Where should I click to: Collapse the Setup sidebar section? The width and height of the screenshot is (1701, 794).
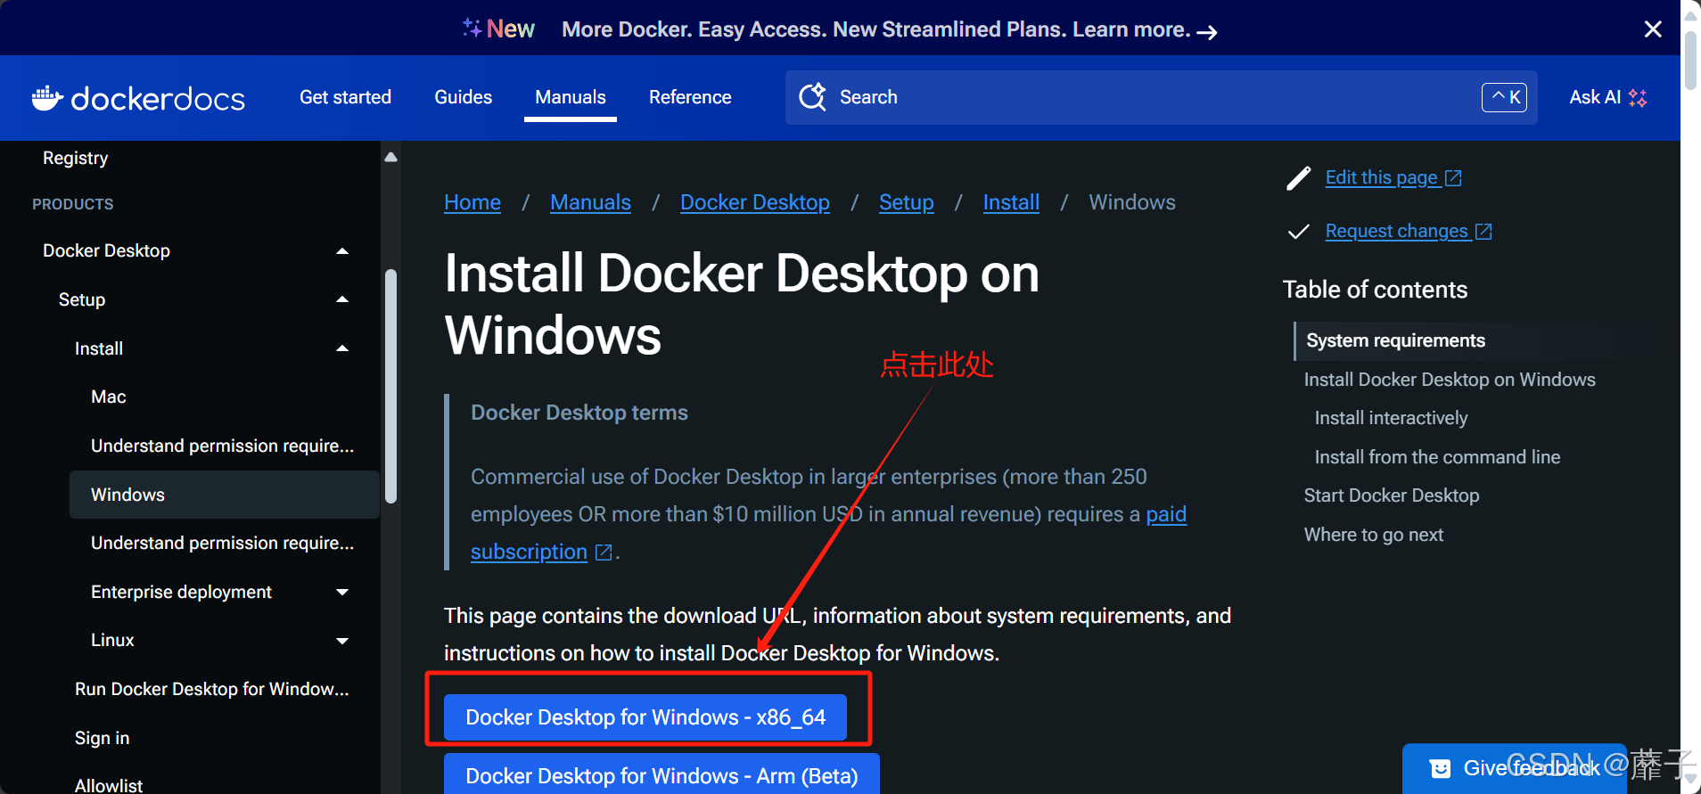342,300
